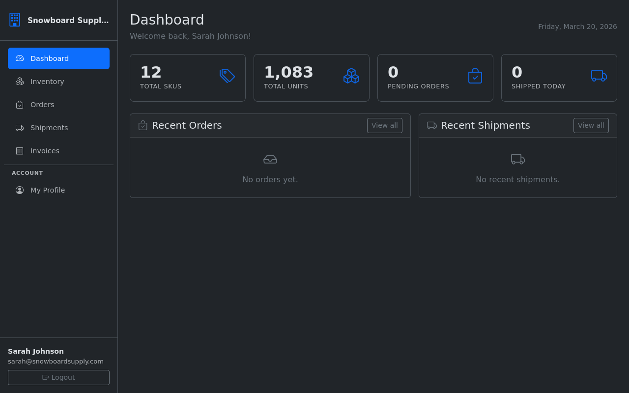
Task: Click the checkmark bag icon on Pending Orders
Action: [475, 76]
